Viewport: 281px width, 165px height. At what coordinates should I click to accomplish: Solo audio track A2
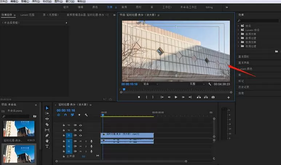click(86, 146)
